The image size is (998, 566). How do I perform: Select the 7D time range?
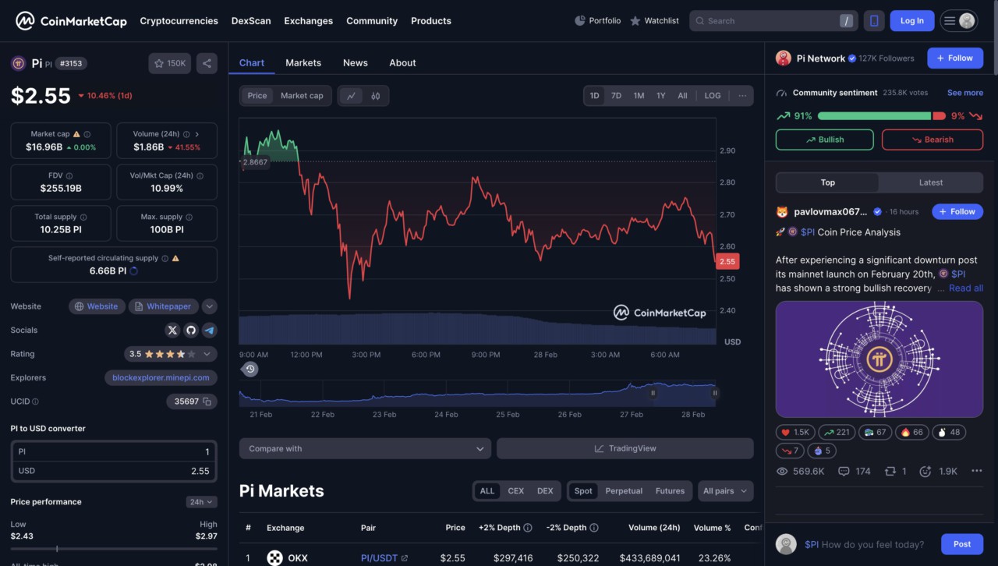616,96
